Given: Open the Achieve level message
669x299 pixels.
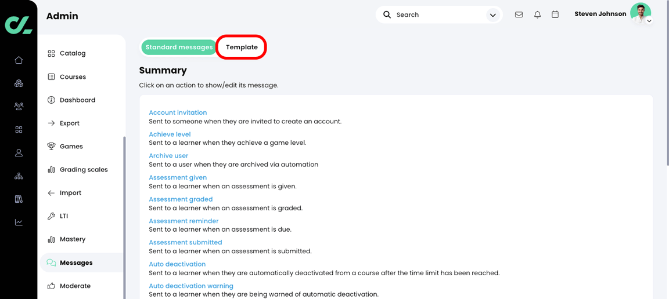Looking at the screenshot, I should click(x=170, y=134).
